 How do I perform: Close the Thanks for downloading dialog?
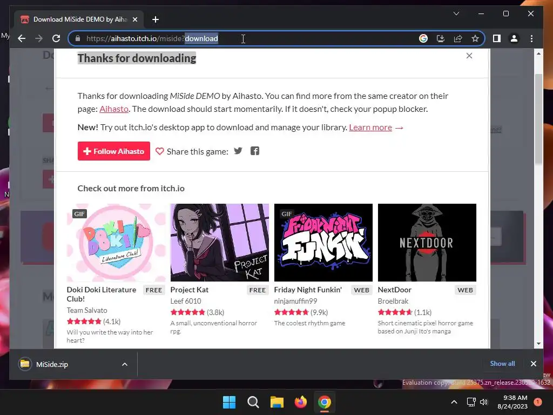click(x=469, y=56)
